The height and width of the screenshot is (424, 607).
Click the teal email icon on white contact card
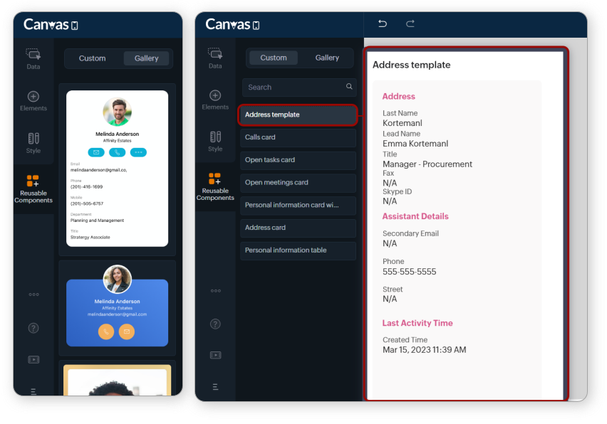tap(96, 152)
